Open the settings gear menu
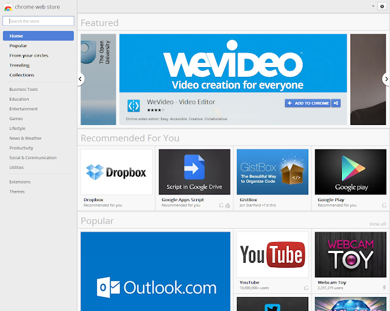 pyautogui.click(x=382, y=7)
